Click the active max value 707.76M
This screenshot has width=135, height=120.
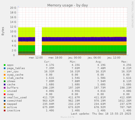pyautogui.click(x=125, y=107)
